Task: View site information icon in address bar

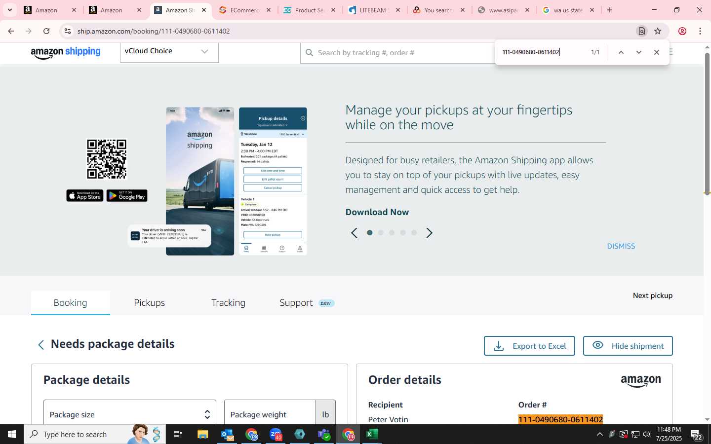Action: (68, 31)
